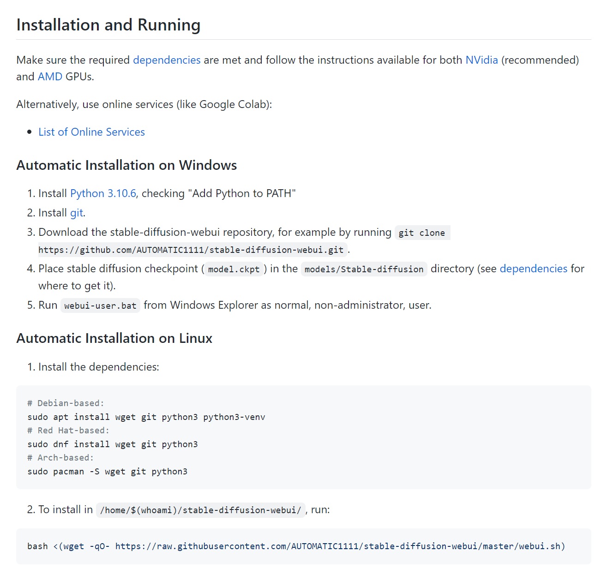Click the 'Automatic Installation on Linux' heading
Image resolution: width=607 pixels, height=575 pixels.
114,338
